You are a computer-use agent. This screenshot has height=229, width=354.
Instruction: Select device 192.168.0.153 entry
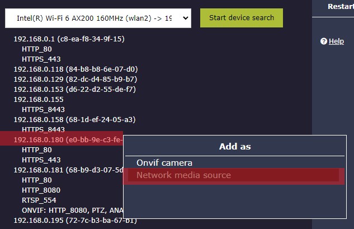(x=74, y=90)
